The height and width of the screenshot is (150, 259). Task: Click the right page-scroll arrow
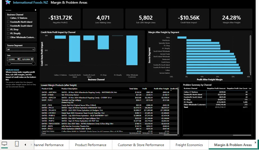click(x=31, y=145)
